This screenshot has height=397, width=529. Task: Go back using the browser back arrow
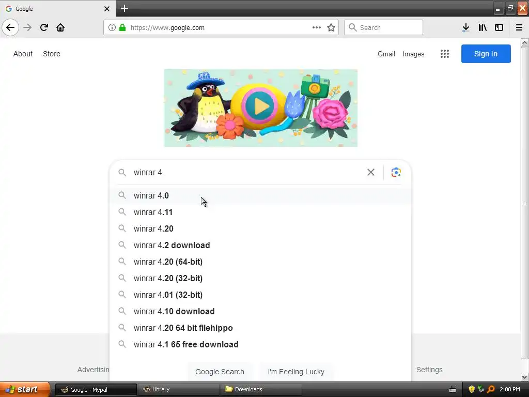(x=10, y=27)
